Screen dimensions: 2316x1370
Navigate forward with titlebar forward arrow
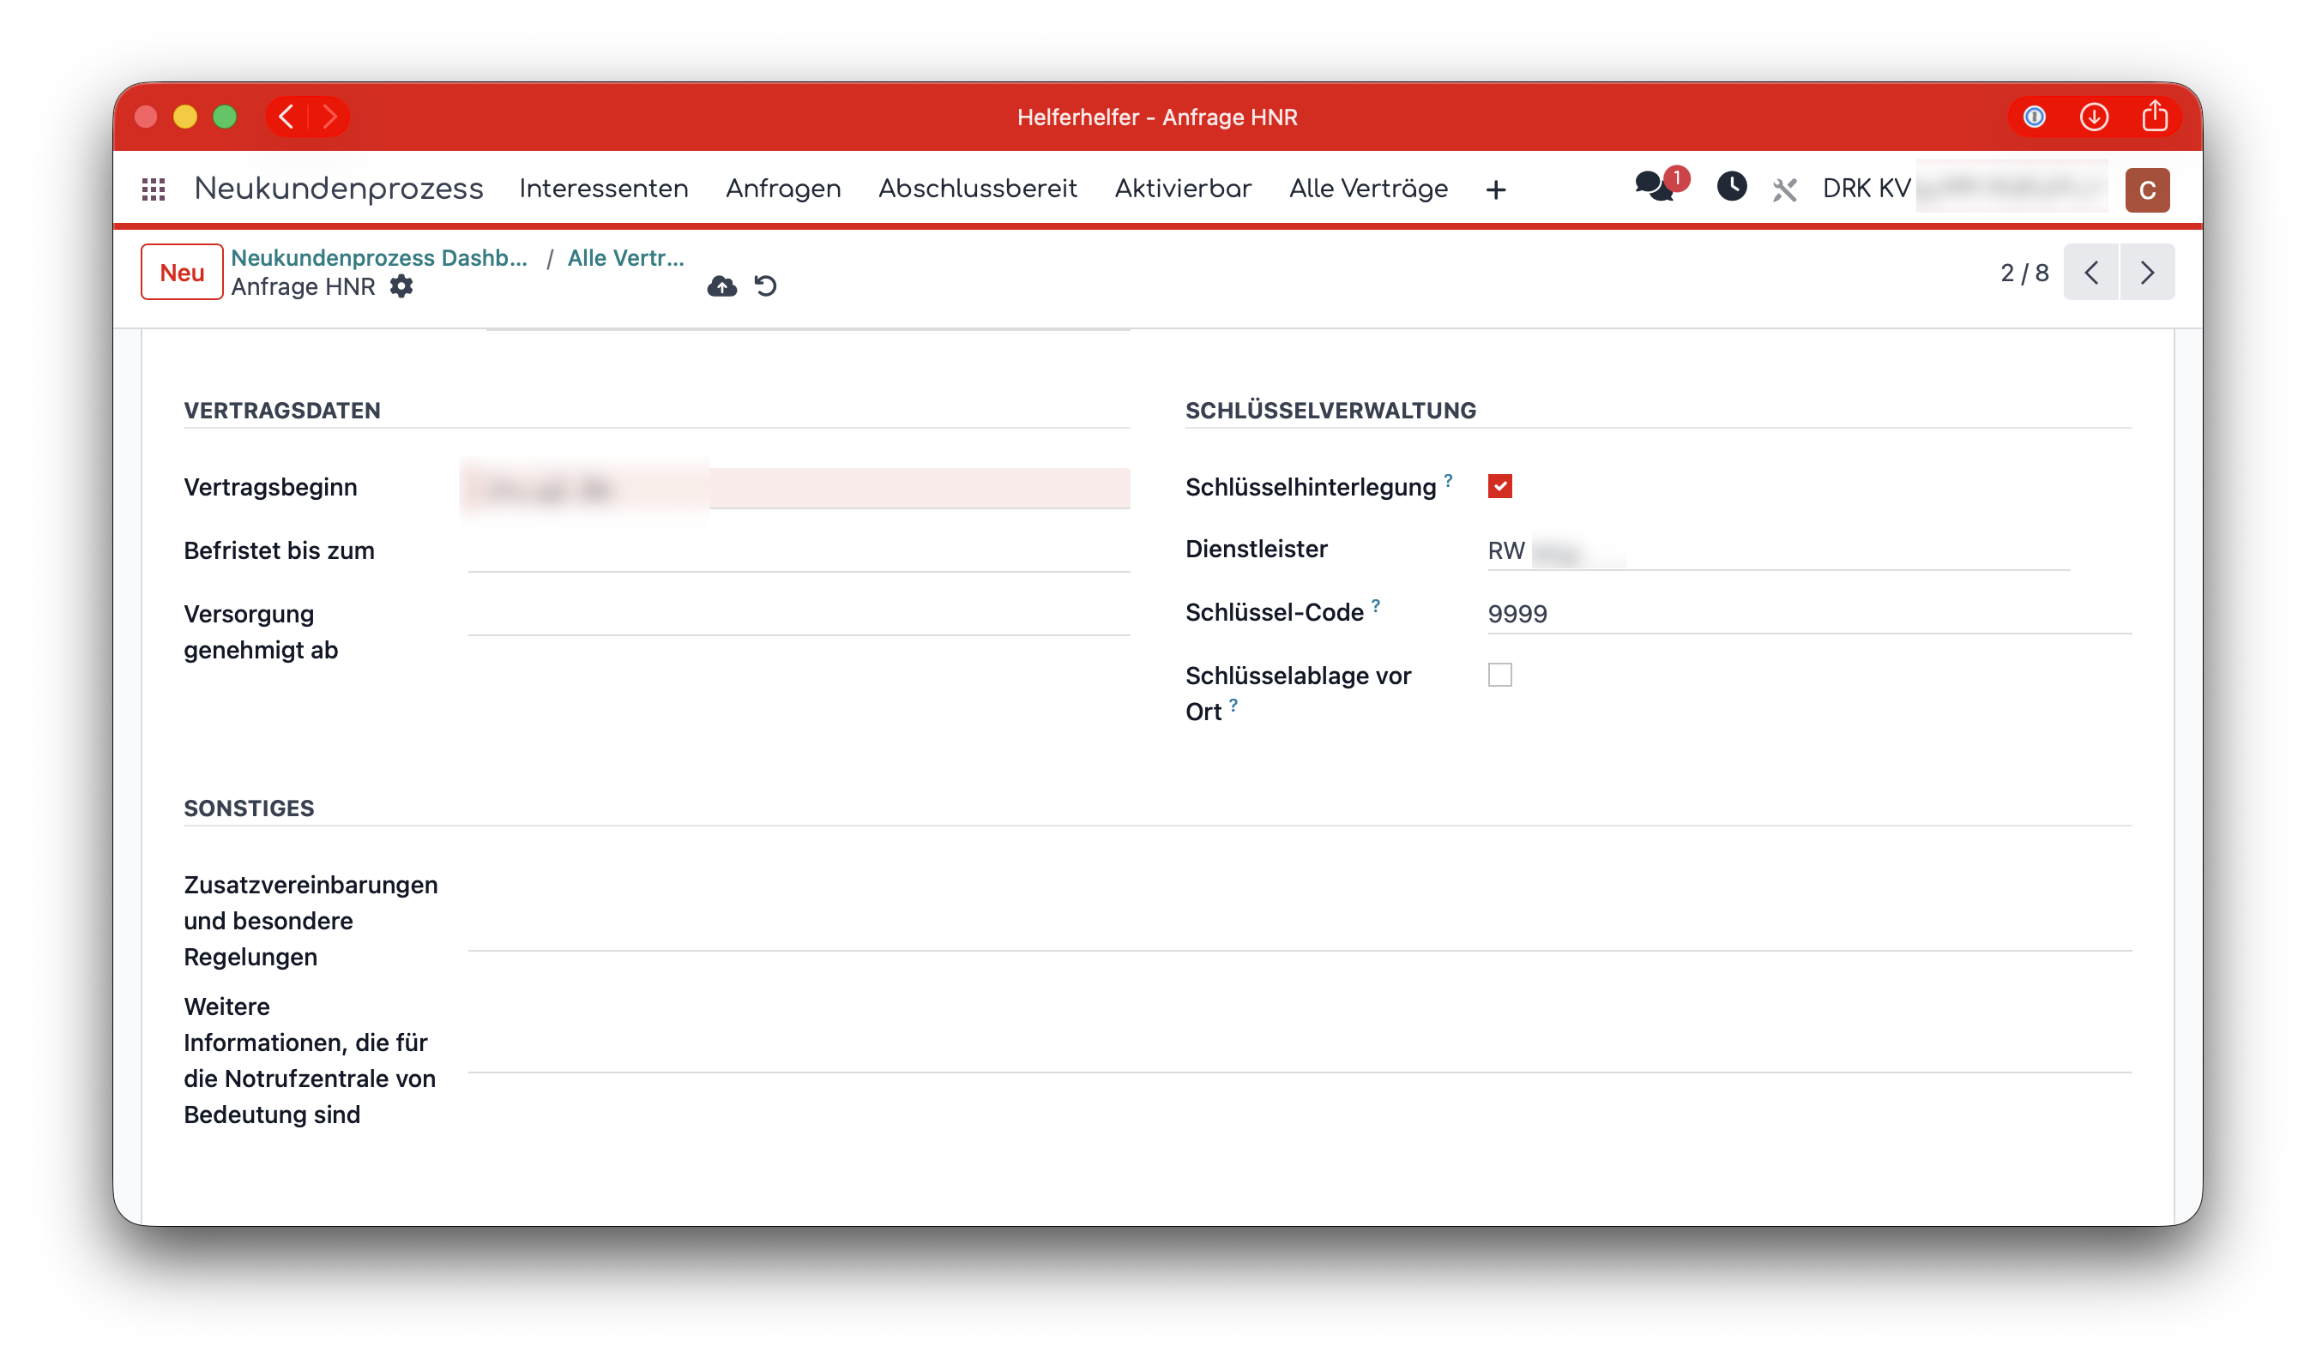[329, 117]
